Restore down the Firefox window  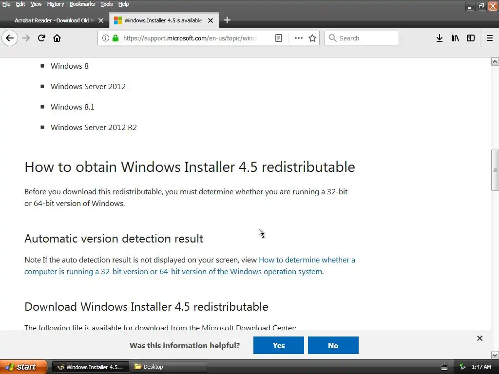click(x=481, y=6)
